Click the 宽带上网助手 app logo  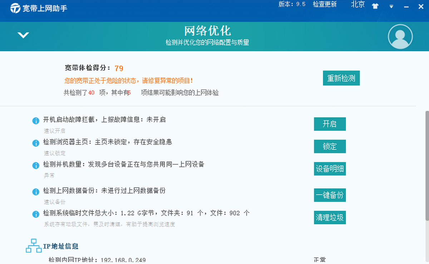[x=15, y=8]
